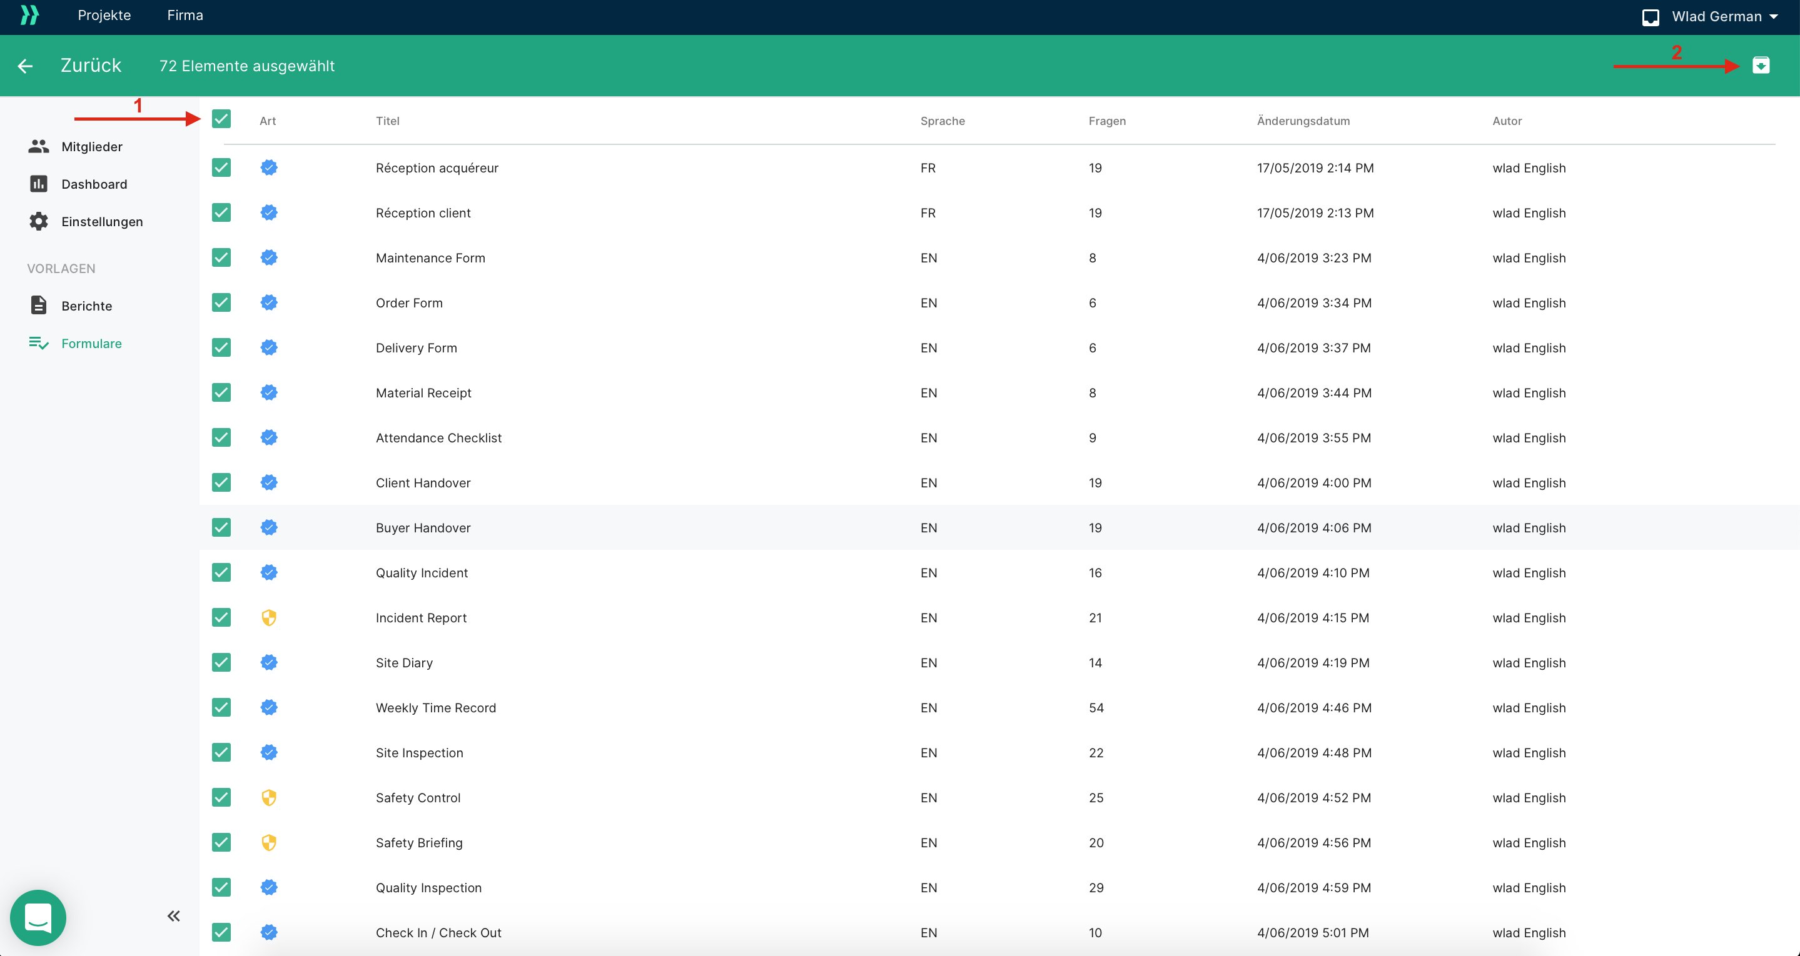Click the Order Form title
Viewport: 1800px width, 956px height.
[x=409, y=303]
